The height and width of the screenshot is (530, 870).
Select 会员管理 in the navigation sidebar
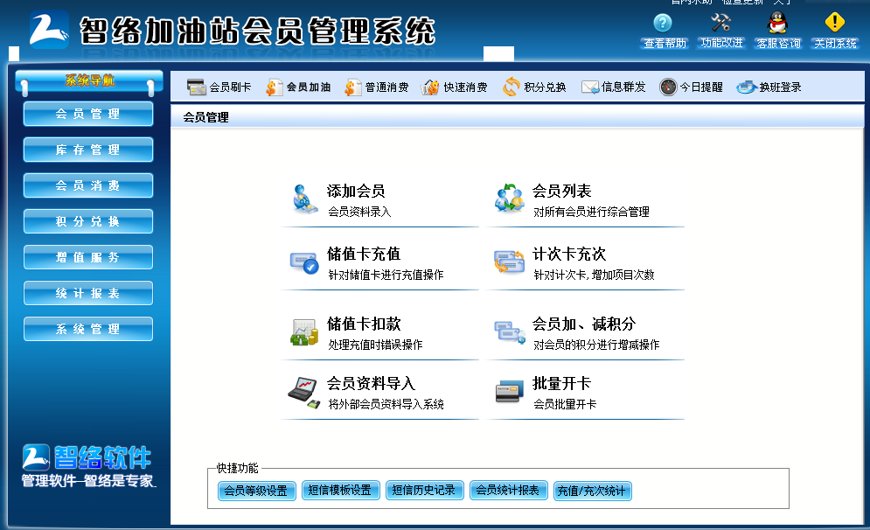point(88,114)
